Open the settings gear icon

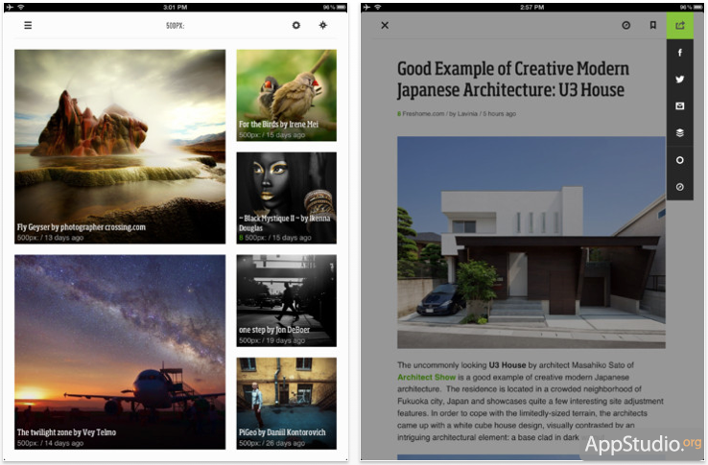(x=296, y=26)
